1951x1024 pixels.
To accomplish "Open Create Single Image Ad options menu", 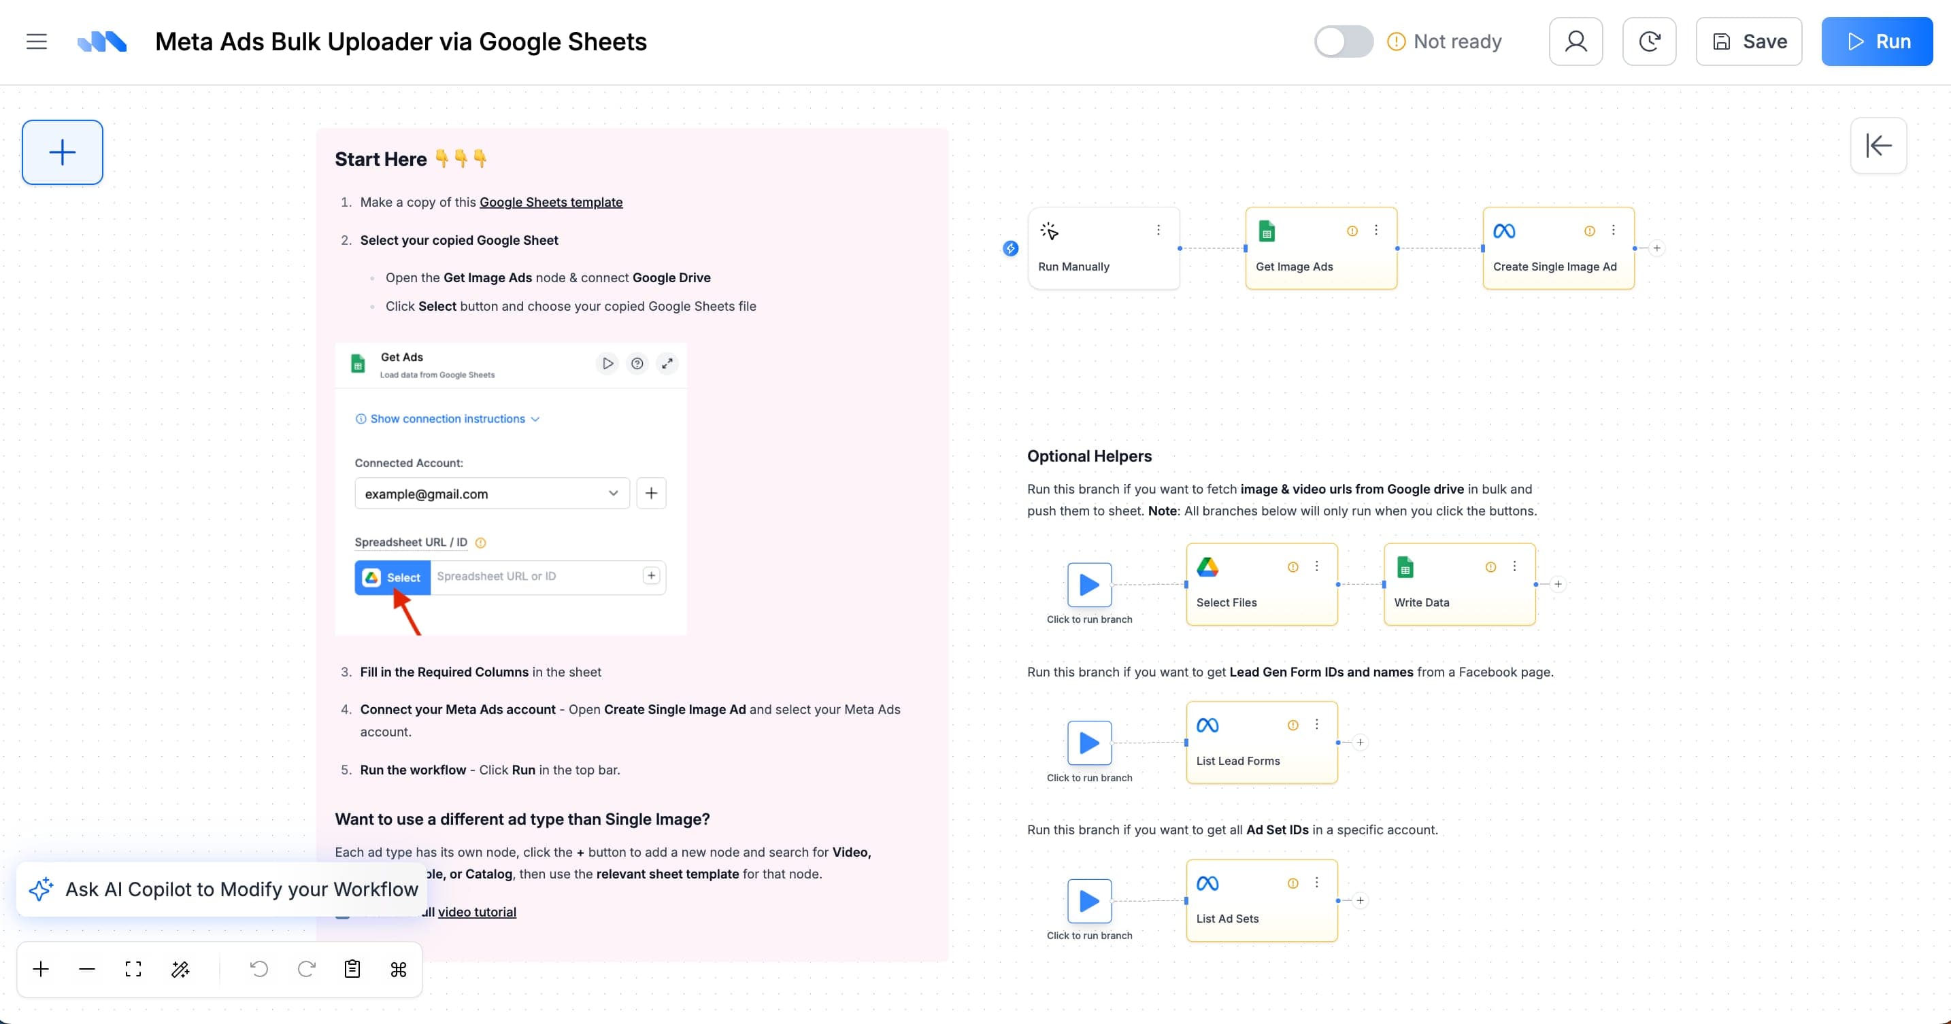I will [1613, 230].
